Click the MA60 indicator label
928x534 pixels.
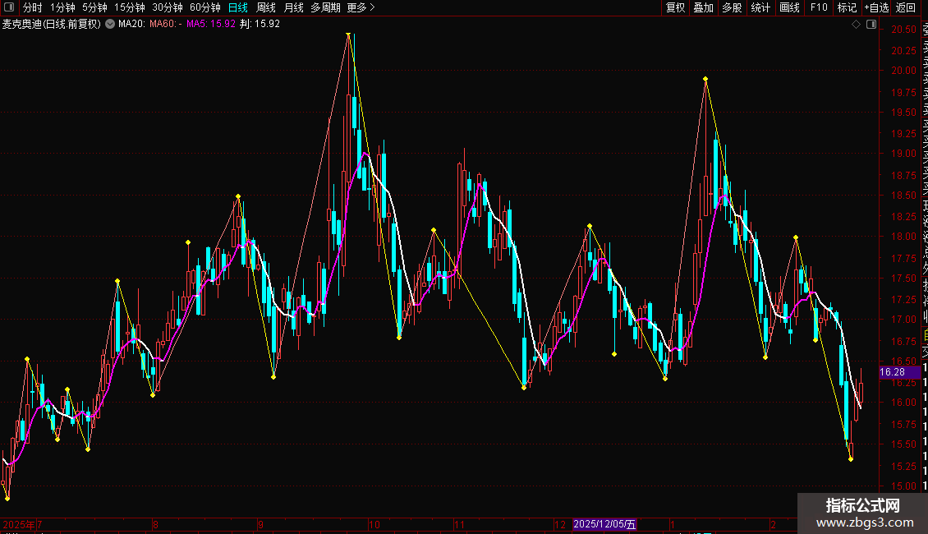coord(165,25)
